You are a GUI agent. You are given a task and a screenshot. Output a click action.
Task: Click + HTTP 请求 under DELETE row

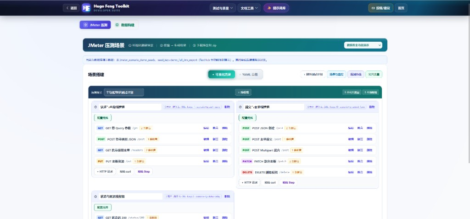(x=249, y=182)
